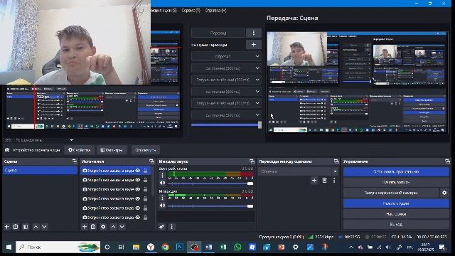
Task: Open Справка (H) menu
Action: pos(215,11)
